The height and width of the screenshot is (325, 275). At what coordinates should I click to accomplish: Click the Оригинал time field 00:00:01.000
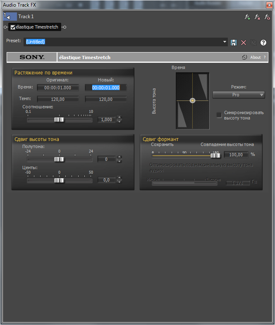pos(58,88)
